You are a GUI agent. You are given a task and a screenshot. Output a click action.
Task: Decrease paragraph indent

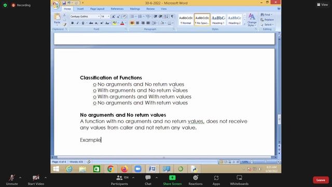pyautogui.click(x=156, y=17)
